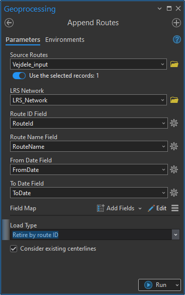185x295 pixels.
Task: Click Edit in Field Map
Action: 157,208
